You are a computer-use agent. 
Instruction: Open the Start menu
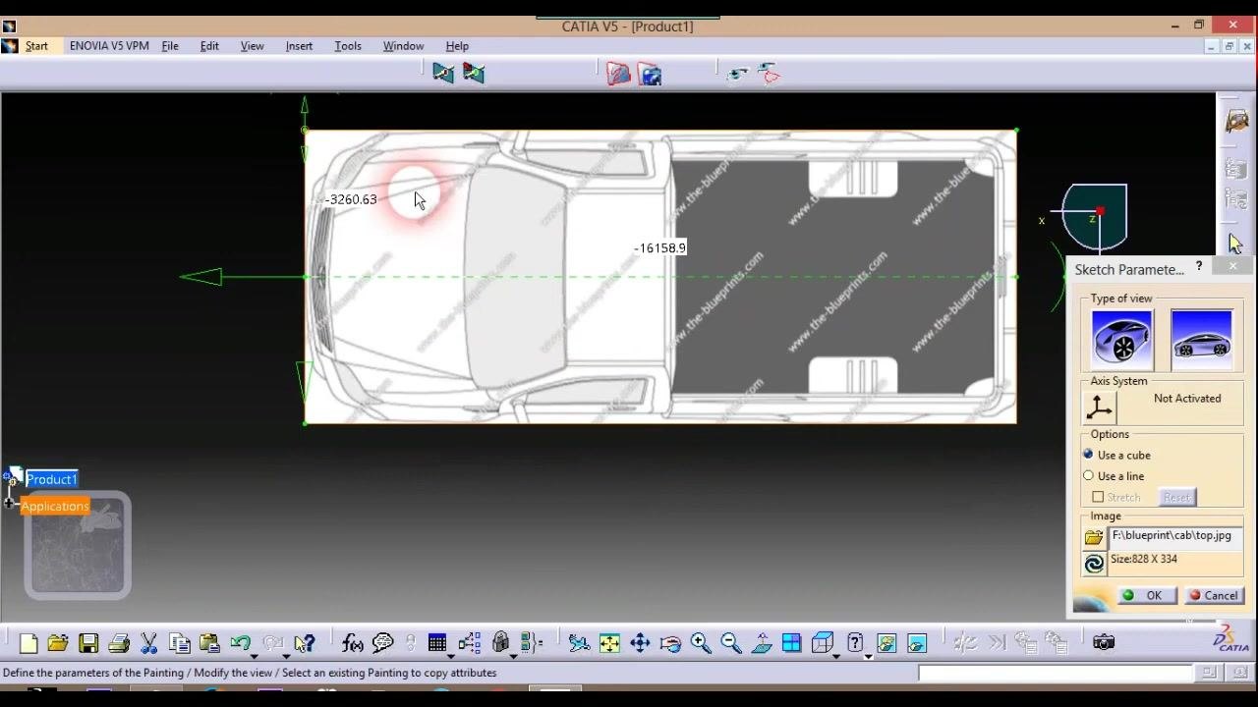[x=36, y=46]
